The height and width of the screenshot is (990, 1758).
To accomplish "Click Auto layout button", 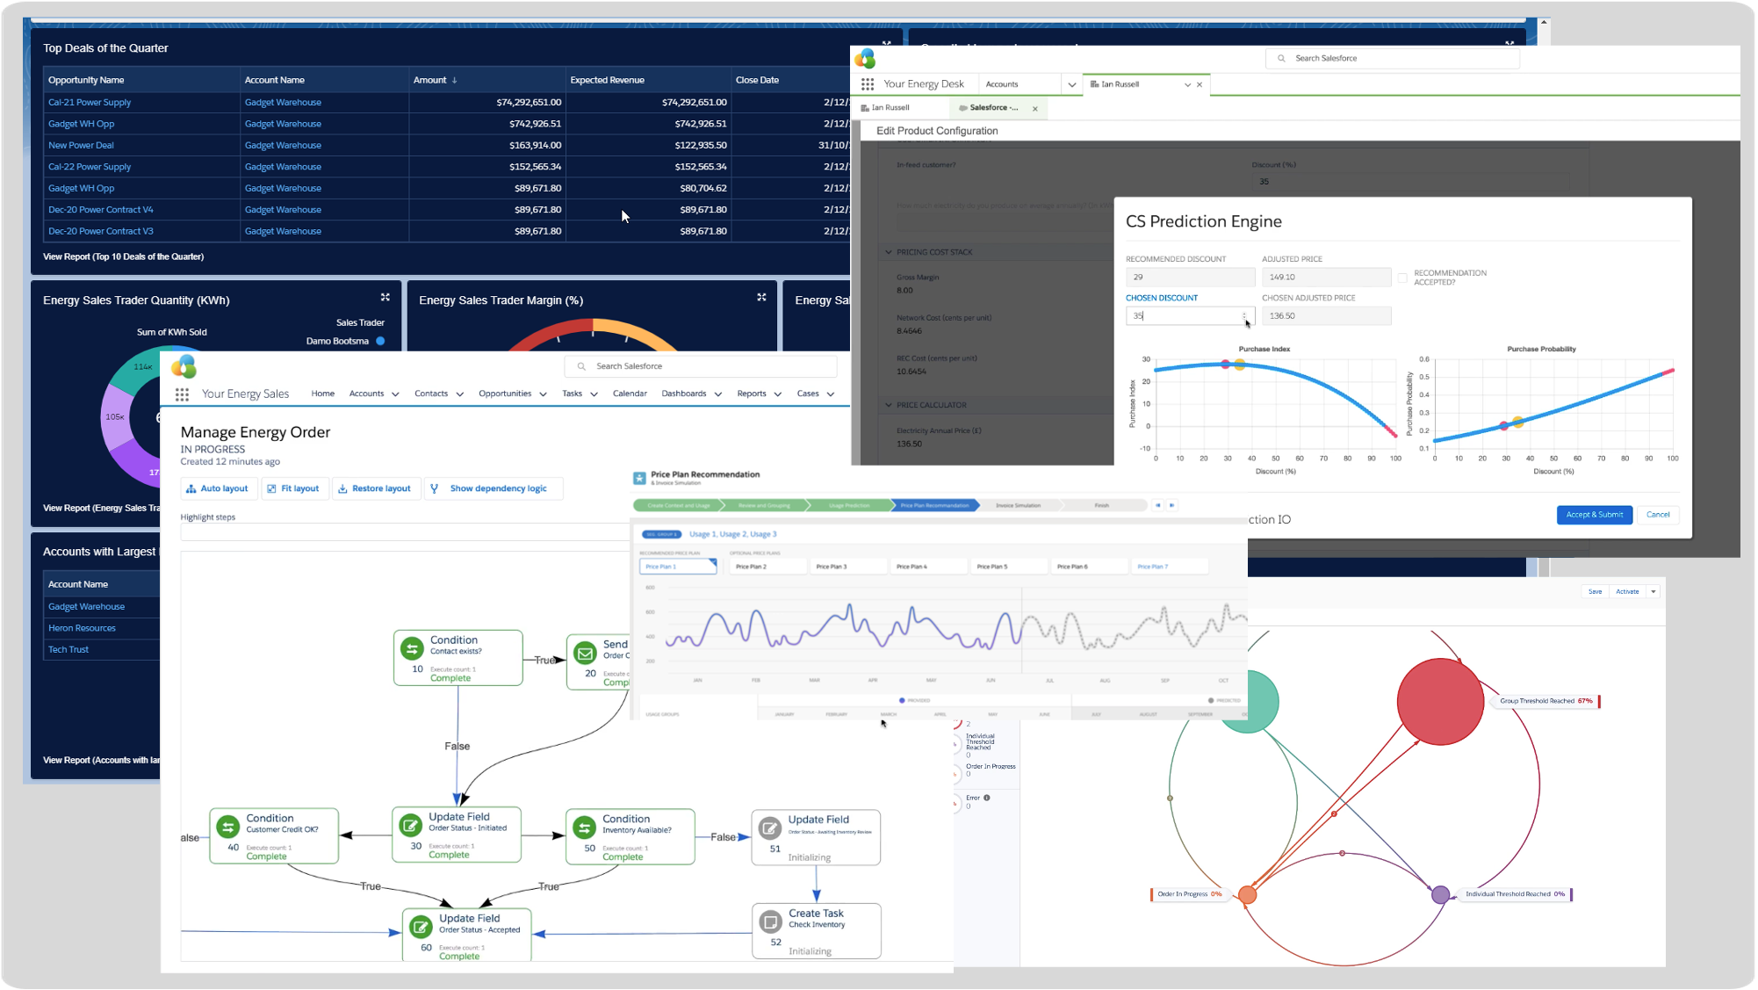I will [x=217, y=488].
